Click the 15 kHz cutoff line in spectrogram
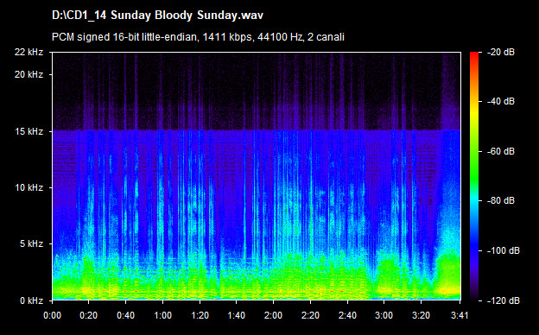This screenshot has width=539, height=335. [257, 130]
